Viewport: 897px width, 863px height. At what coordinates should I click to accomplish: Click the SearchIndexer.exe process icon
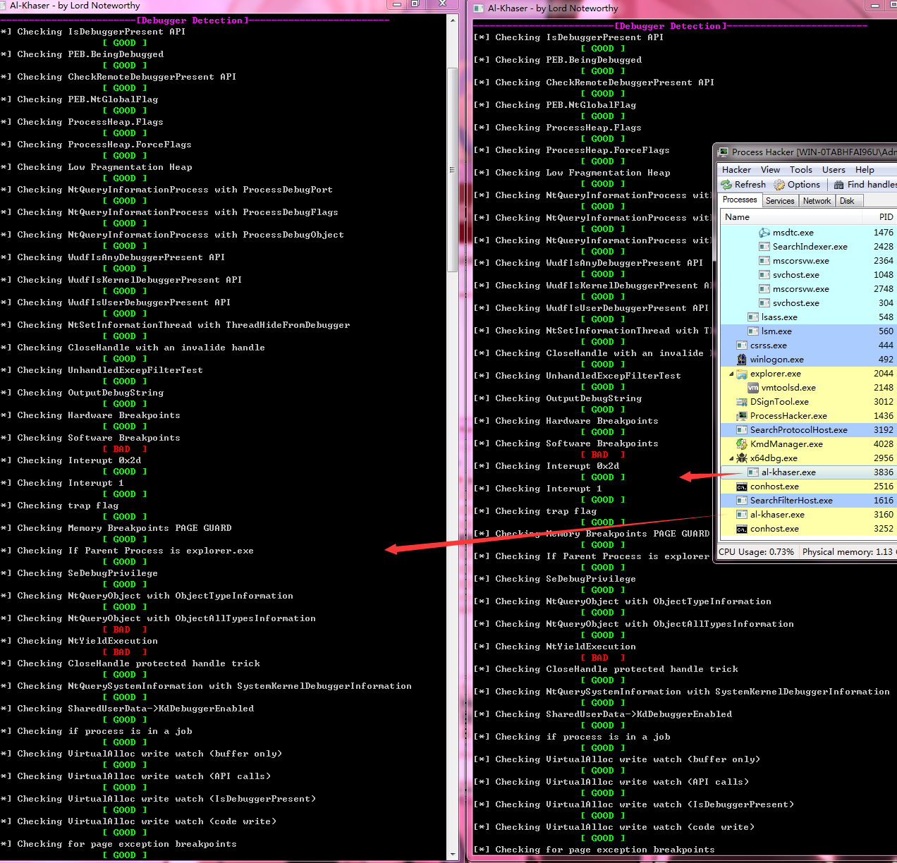(x=764, y=247)
